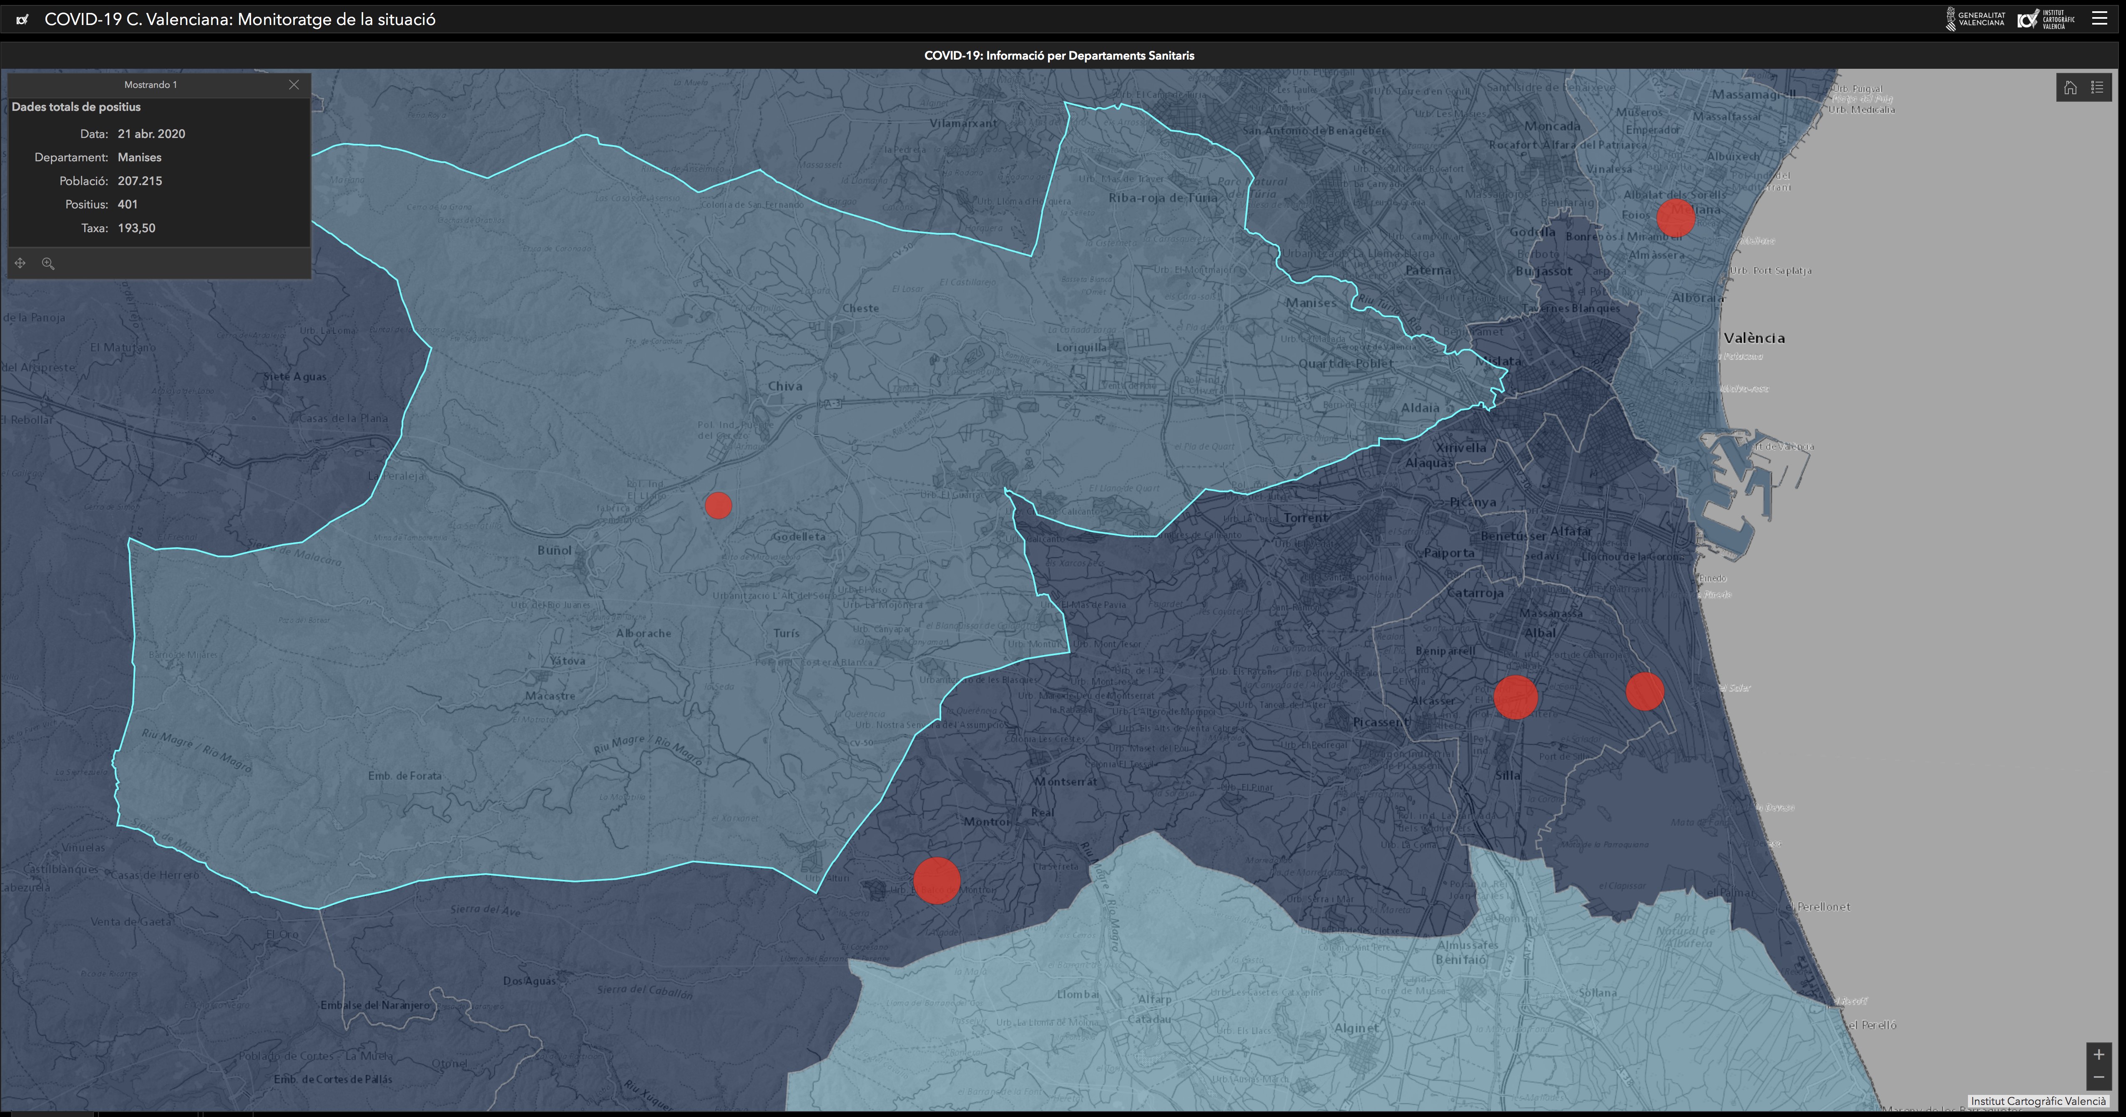The width and height of the screenshot is (2126, 1117).
Task: Close the Mostrando 1 popup
Action: 294,85
